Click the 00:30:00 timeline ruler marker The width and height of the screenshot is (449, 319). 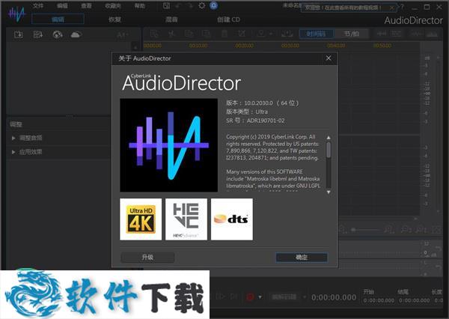[290, 46]
